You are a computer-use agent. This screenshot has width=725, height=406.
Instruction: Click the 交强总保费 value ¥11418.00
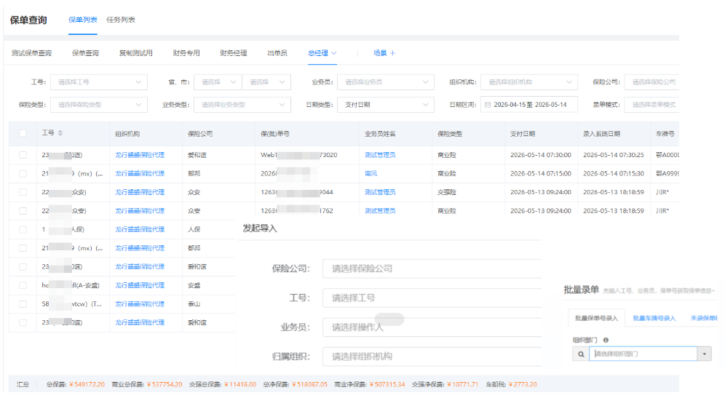coord(240,385)
